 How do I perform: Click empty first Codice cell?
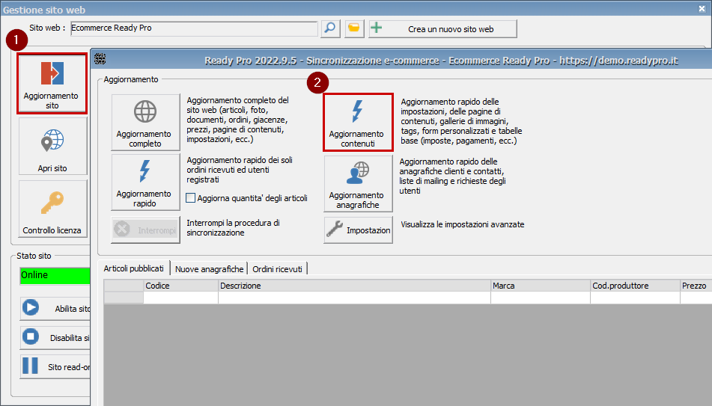(180, 298)
